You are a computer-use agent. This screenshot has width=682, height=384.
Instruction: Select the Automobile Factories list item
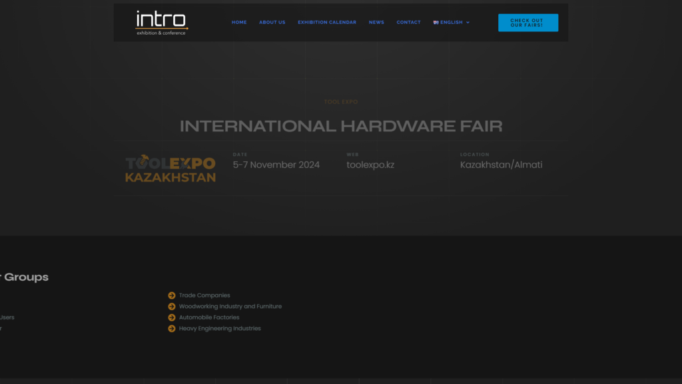point(209,317)
